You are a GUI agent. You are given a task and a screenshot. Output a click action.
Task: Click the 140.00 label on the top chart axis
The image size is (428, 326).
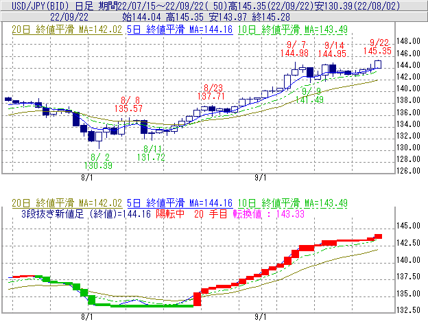point(408,89)
